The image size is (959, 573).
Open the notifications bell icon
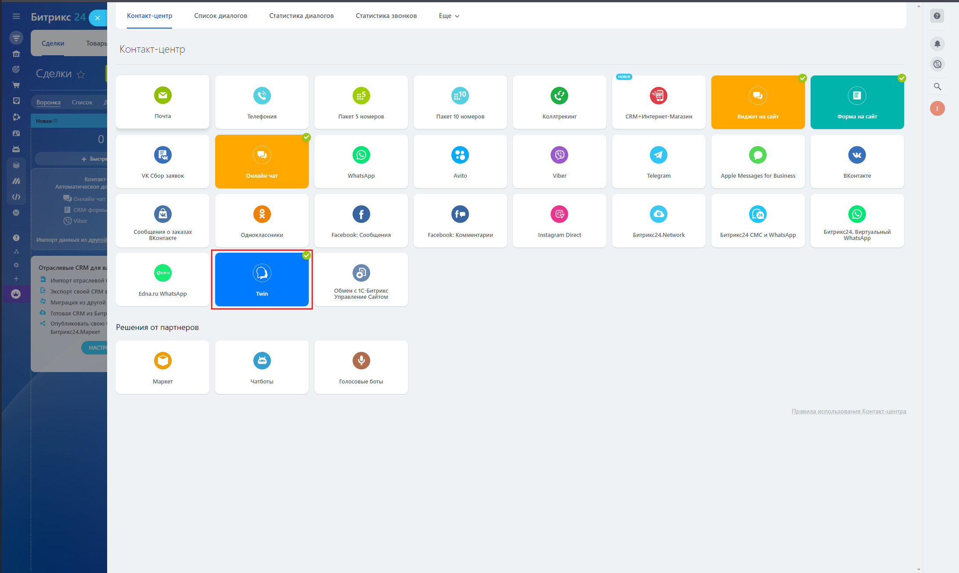click(x=937, y=43)
